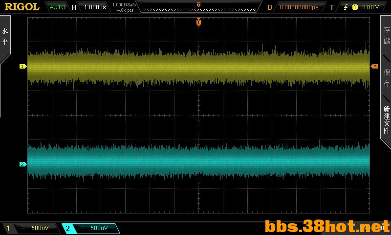Click the trigger level 0.00 V value
The image size is (391, 235).
coord(370,7)
